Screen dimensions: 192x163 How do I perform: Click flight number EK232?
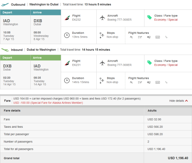pos(76,20)
